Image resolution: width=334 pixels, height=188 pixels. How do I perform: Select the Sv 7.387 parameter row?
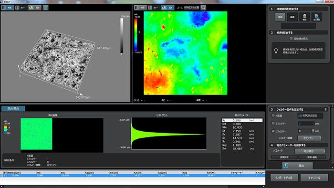click(x=242, y=135)
